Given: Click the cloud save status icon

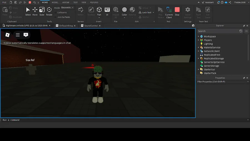Looking at the screenshot, I should point(226,3).
